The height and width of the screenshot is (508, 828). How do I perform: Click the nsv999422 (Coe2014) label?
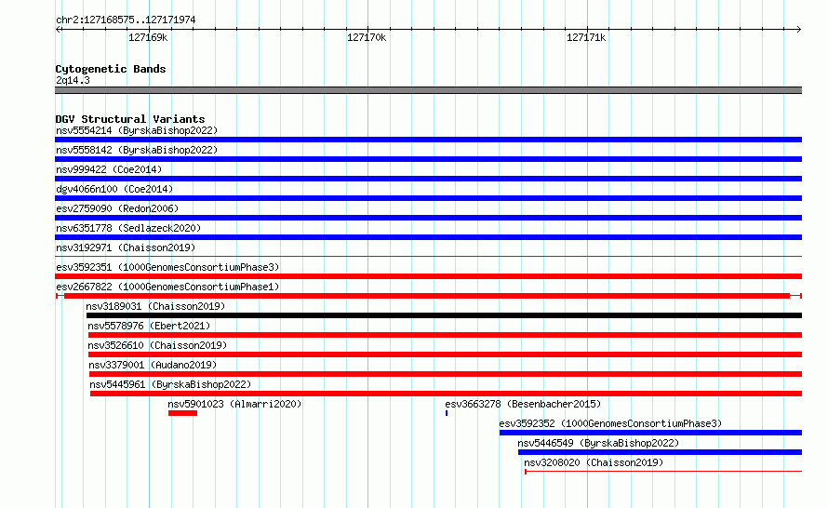[109, 169]
